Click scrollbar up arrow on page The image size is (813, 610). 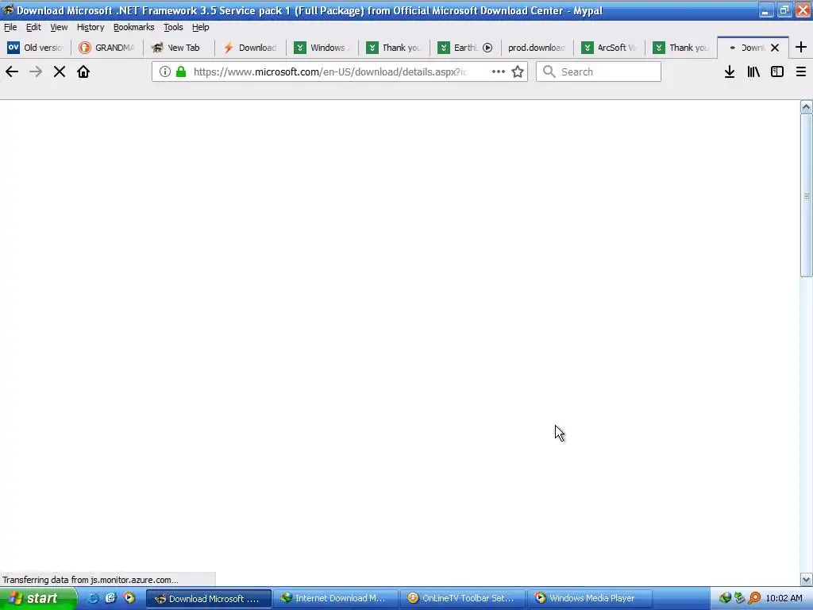tap(807, 107)
